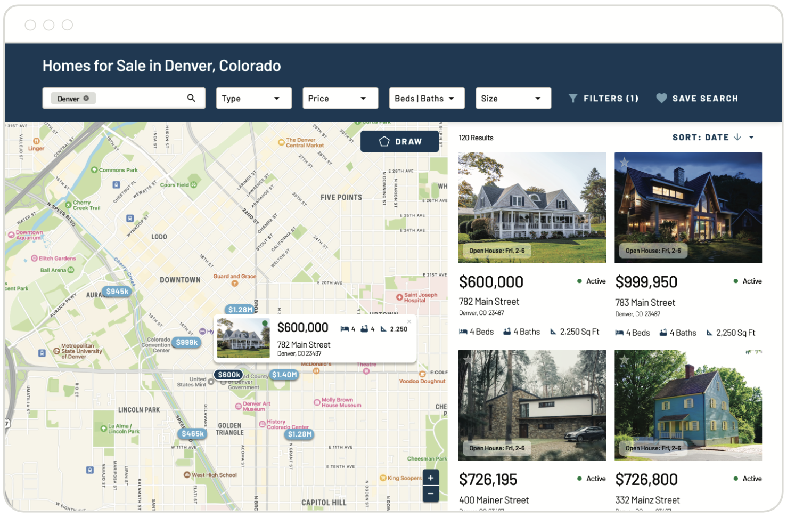
Task: Click Open House badge on $600,000 listing
Action: [x=497, y=251]
